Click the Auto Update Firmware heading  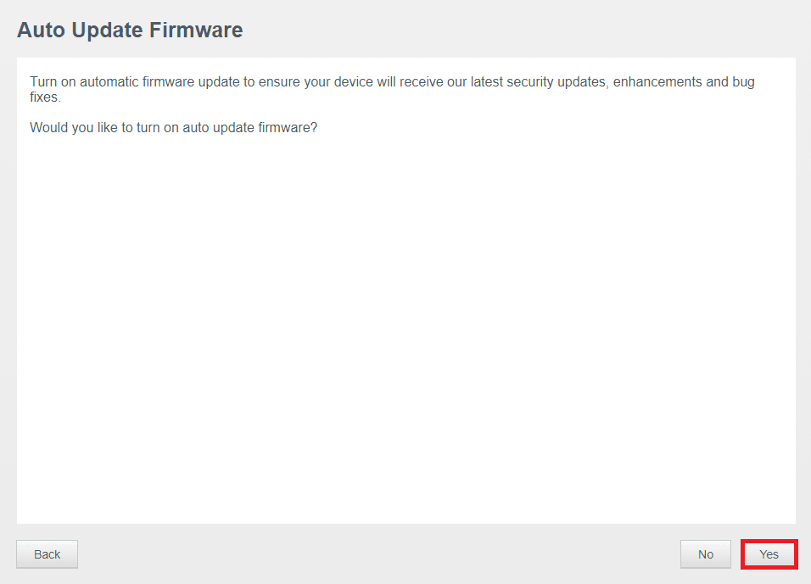130,31
